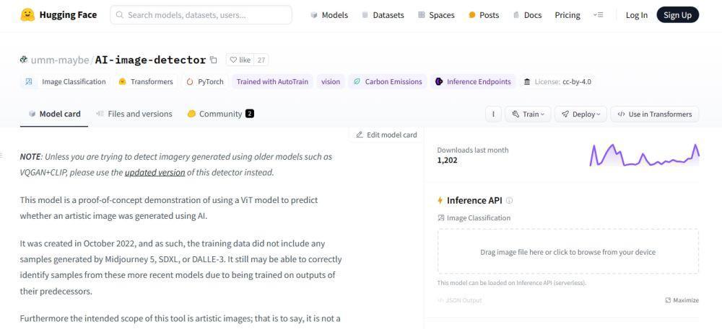Click the Inference Endpoints rocket icon
The height and width of the screenshot is (329, 722).
coord(439,81)
